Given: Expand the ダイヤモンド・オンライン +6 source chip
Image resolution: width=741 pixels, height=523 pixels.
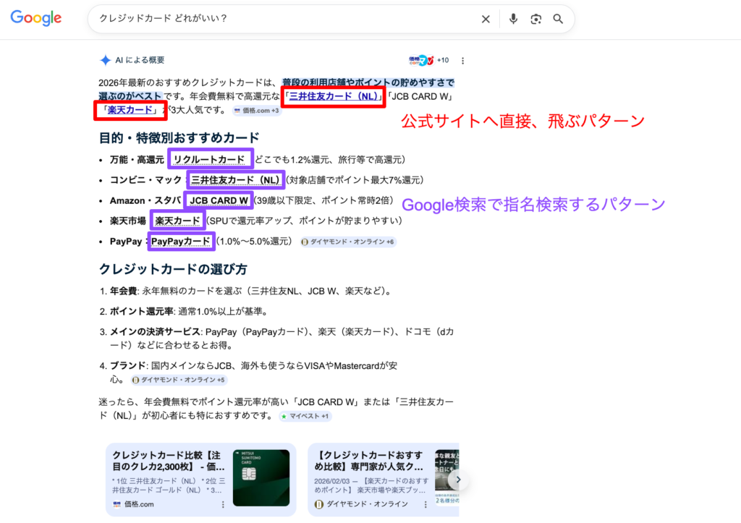Looking at the screenshot, I should pyautogui.click(x=348, y=242).
